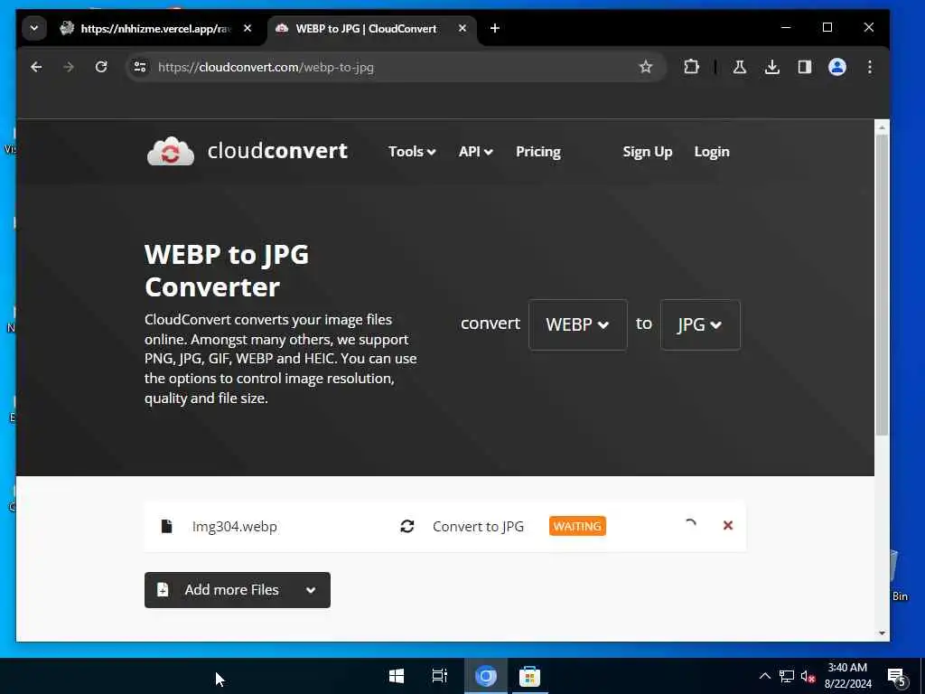This screenshot has height=694, width=925.
Task: Click the browser forward arrow
Action: [69, 67]
